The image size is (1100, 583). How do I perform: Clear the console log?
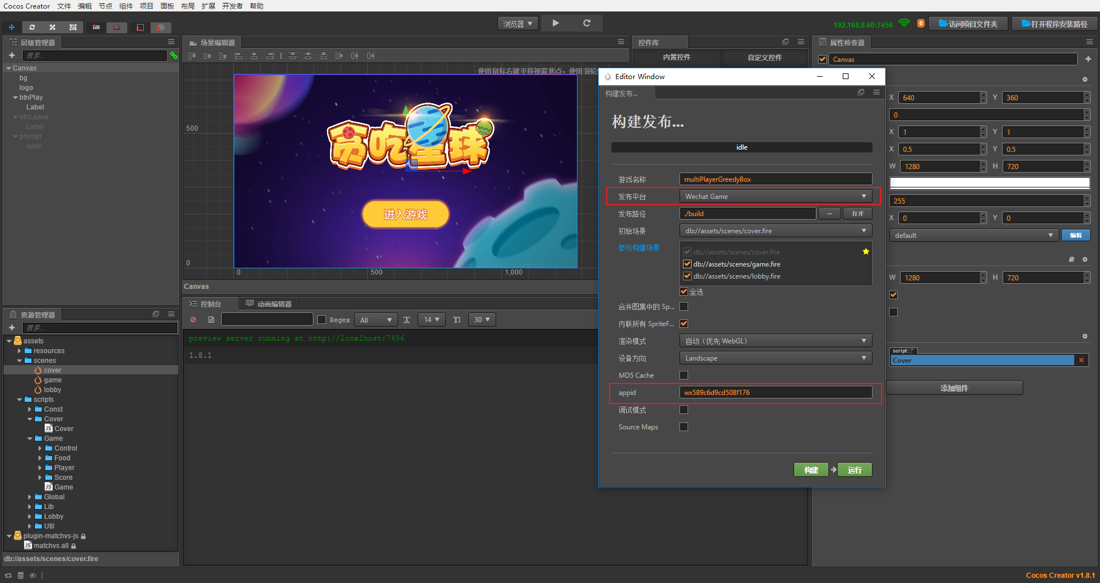tap(194, 319)
